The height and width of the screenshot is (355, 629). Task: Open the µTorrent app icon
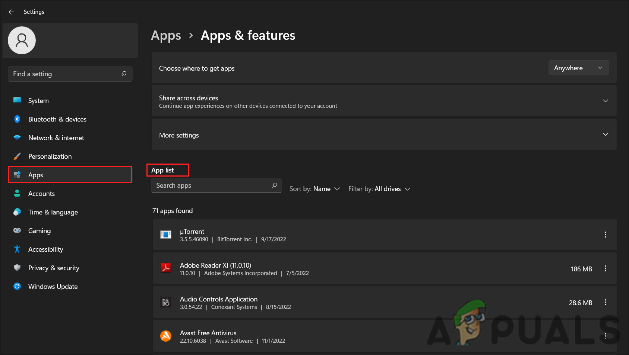click(166, 235)
